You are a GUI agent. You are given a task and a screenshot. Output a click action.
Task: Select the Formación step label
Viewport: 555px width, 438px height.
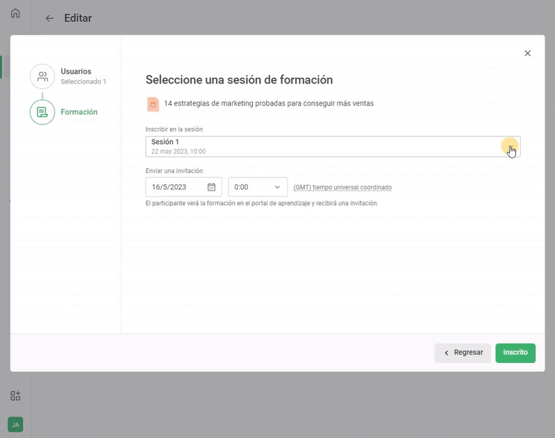pyautogui.click(x=79, y=112)
